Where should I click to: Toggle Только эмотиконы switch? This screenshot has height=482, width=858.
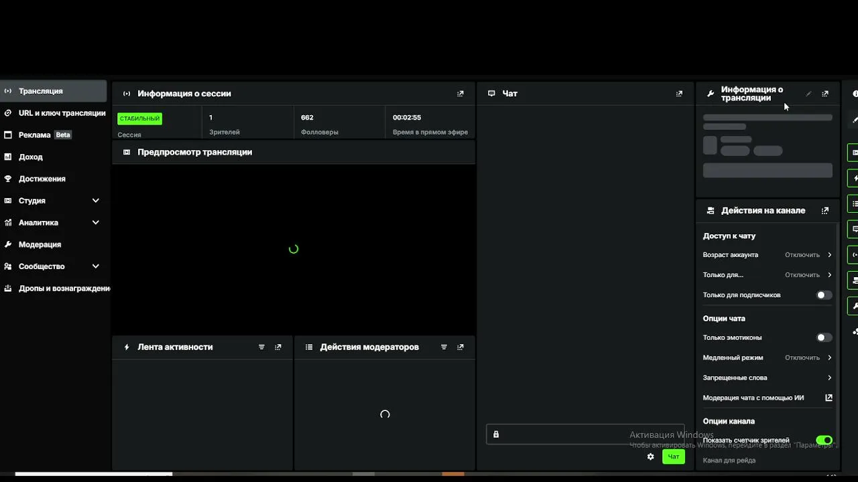tap(824, 337)
